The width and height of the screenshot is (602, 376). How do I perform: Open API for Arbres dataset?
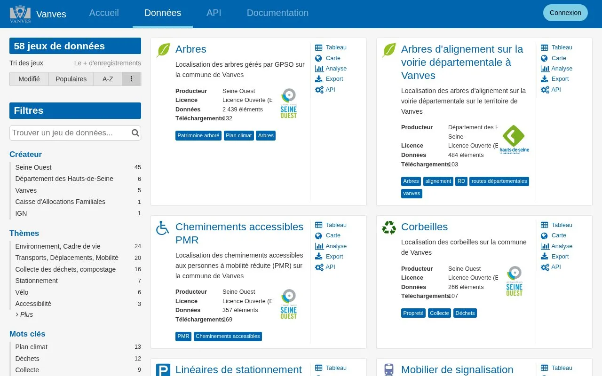325,89
